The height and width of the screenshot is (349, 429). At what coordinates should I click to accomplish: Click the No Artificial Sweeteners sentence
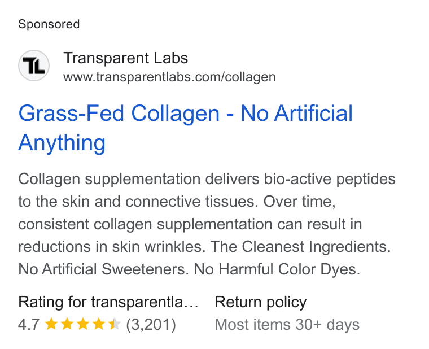[104, 269]
